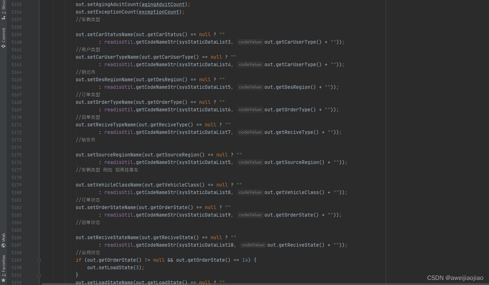Open the Web tool window tab
This screenshot has height=285, width=489.
pos(4,241)
